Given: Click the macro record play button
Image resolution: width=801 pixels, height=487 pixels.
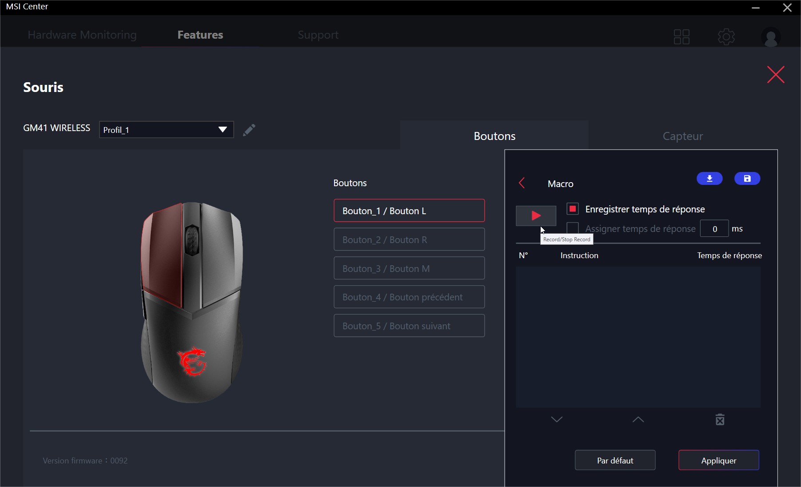Looking at the screenshot, I should (x=536, y=216).
